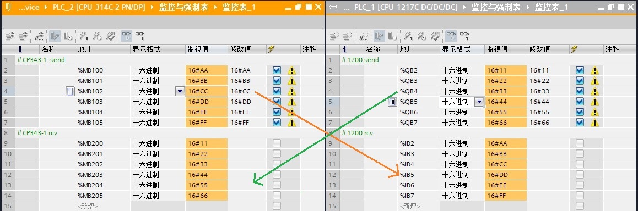Check modify checkbox for %MB200 row
Viewport: 638px width, 211px height.
pyautogui.click(x=277, y=143)
